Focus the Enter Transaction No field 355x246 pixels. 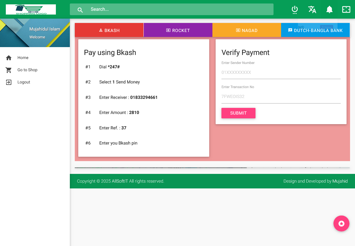[281, 97]
